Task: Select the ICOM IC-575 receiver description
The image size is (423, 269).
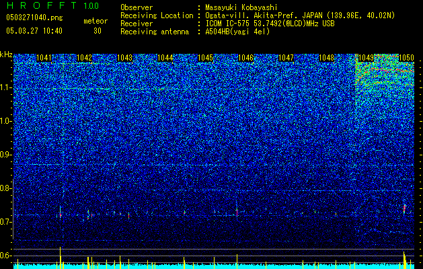Action: click(x=270, y=24)
